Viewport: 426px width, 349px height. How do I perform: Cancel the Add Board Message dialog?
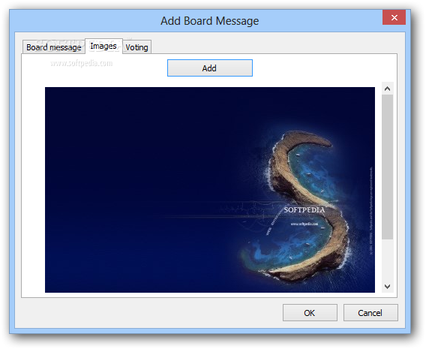point(370,312)
